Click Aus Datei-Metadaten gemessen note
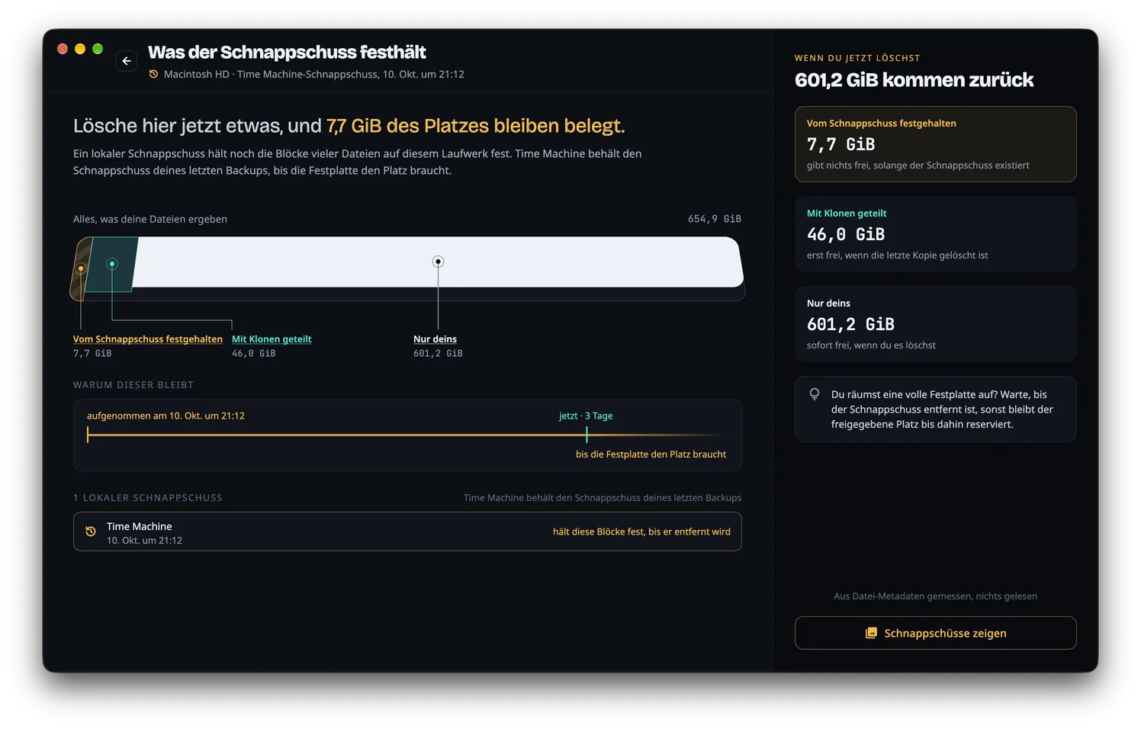Image resolution: width=1141 pixels, height=729 pixels. 935,596
